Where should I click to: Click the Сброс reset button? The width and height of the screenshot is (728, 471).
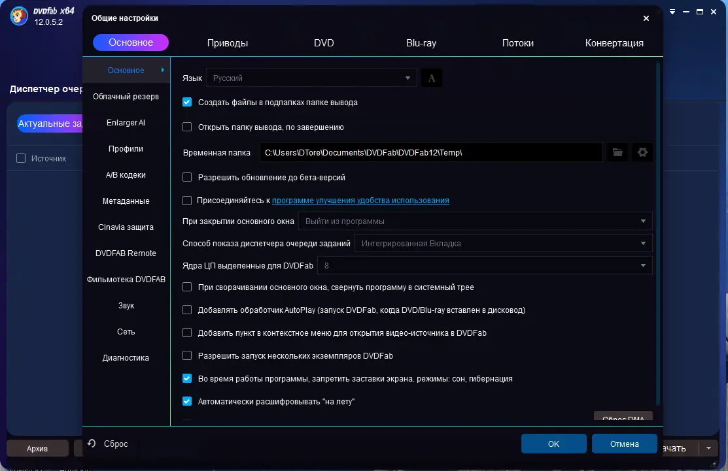click(116, 444)
